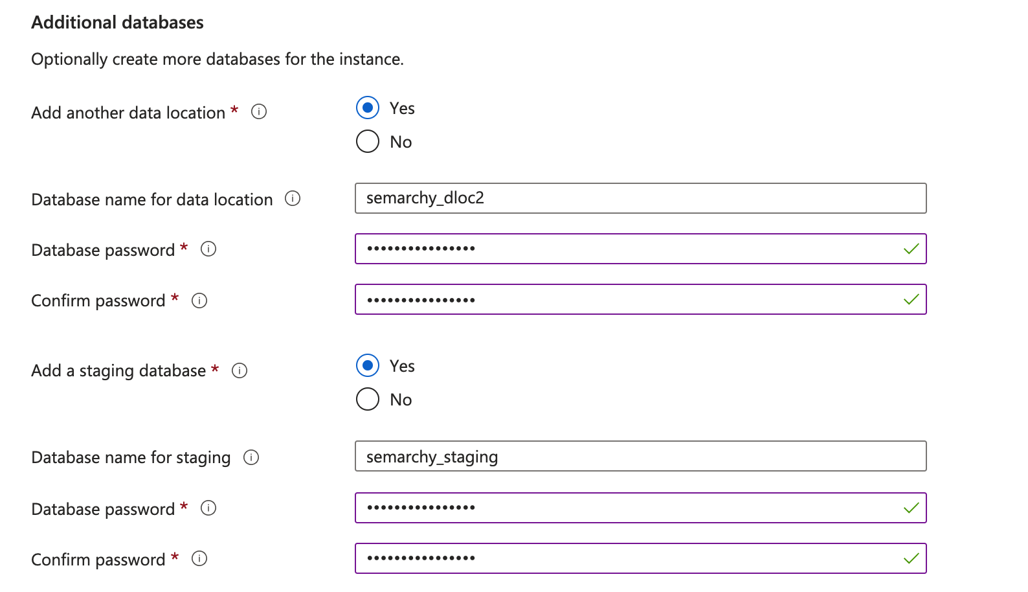The image size is (1028, 592).
Task: Open info tooltip for Database name for data location
Action: tap(293, 199)
